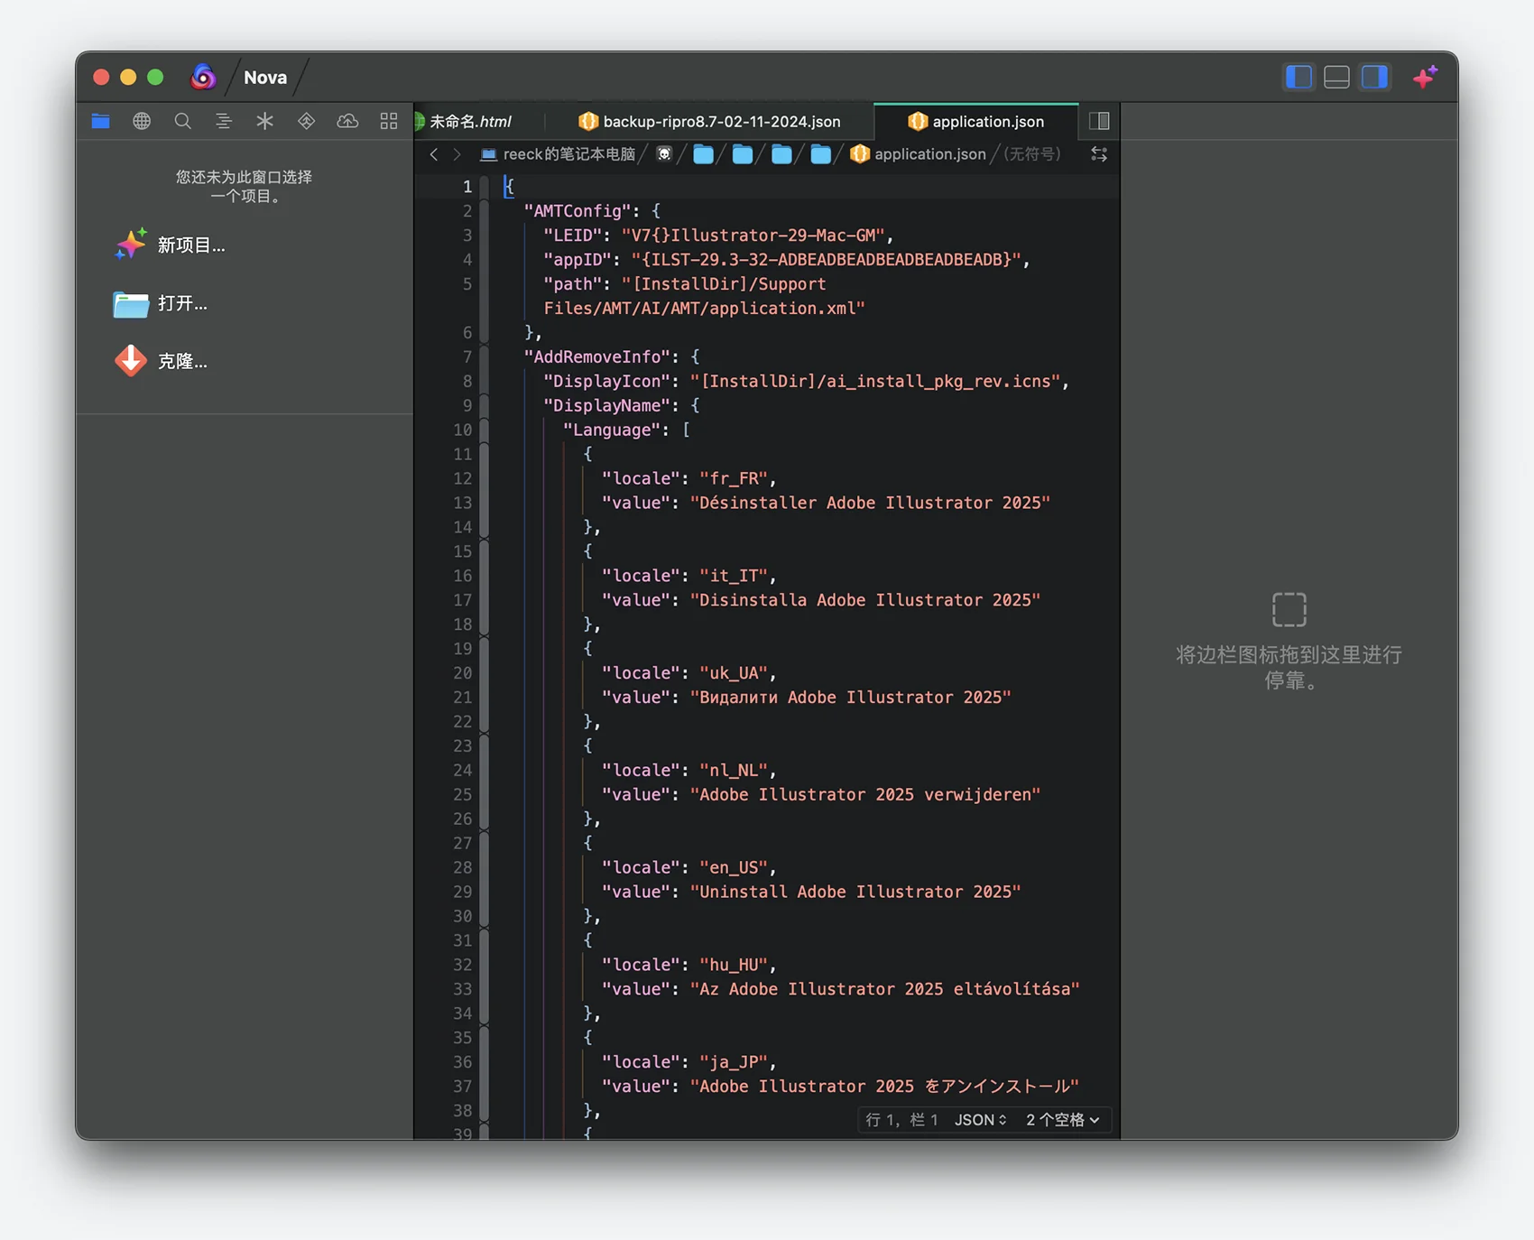Show the Symbols outline sidebar icon
The image size is (1534, 1240).
pos(224,121)
